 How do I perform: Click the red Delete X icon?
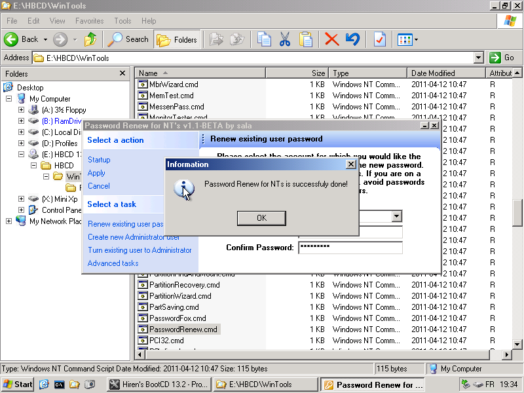(x=332, y=39)
